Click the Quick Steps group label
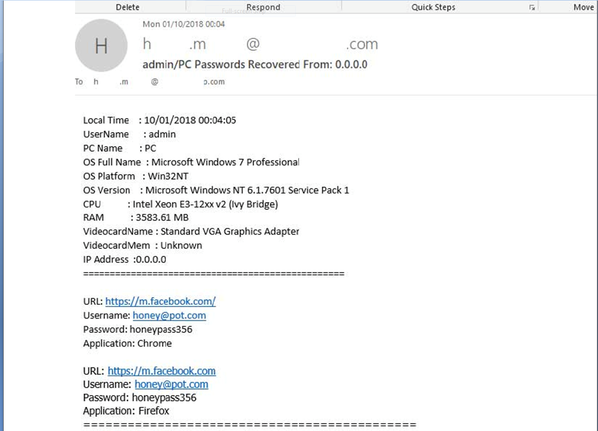The image size is (598, 431). click(x=433, y=7)
